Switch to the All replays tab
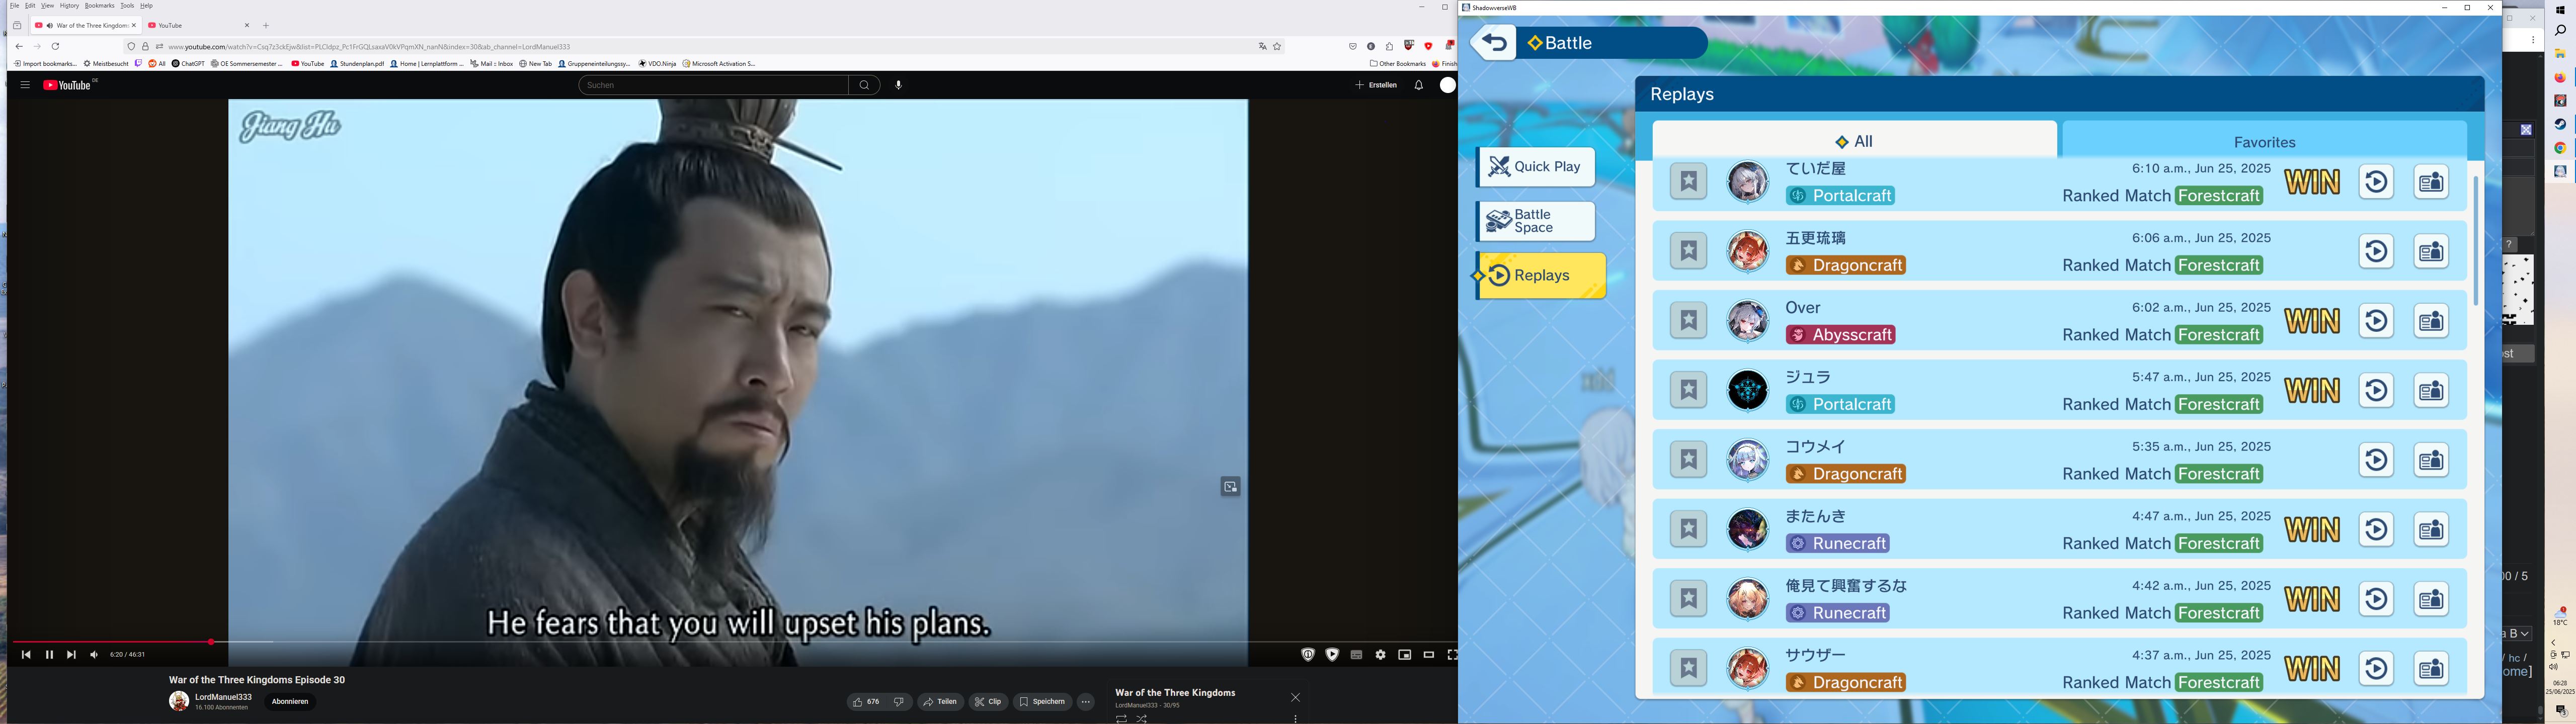 click(1854, 141)
